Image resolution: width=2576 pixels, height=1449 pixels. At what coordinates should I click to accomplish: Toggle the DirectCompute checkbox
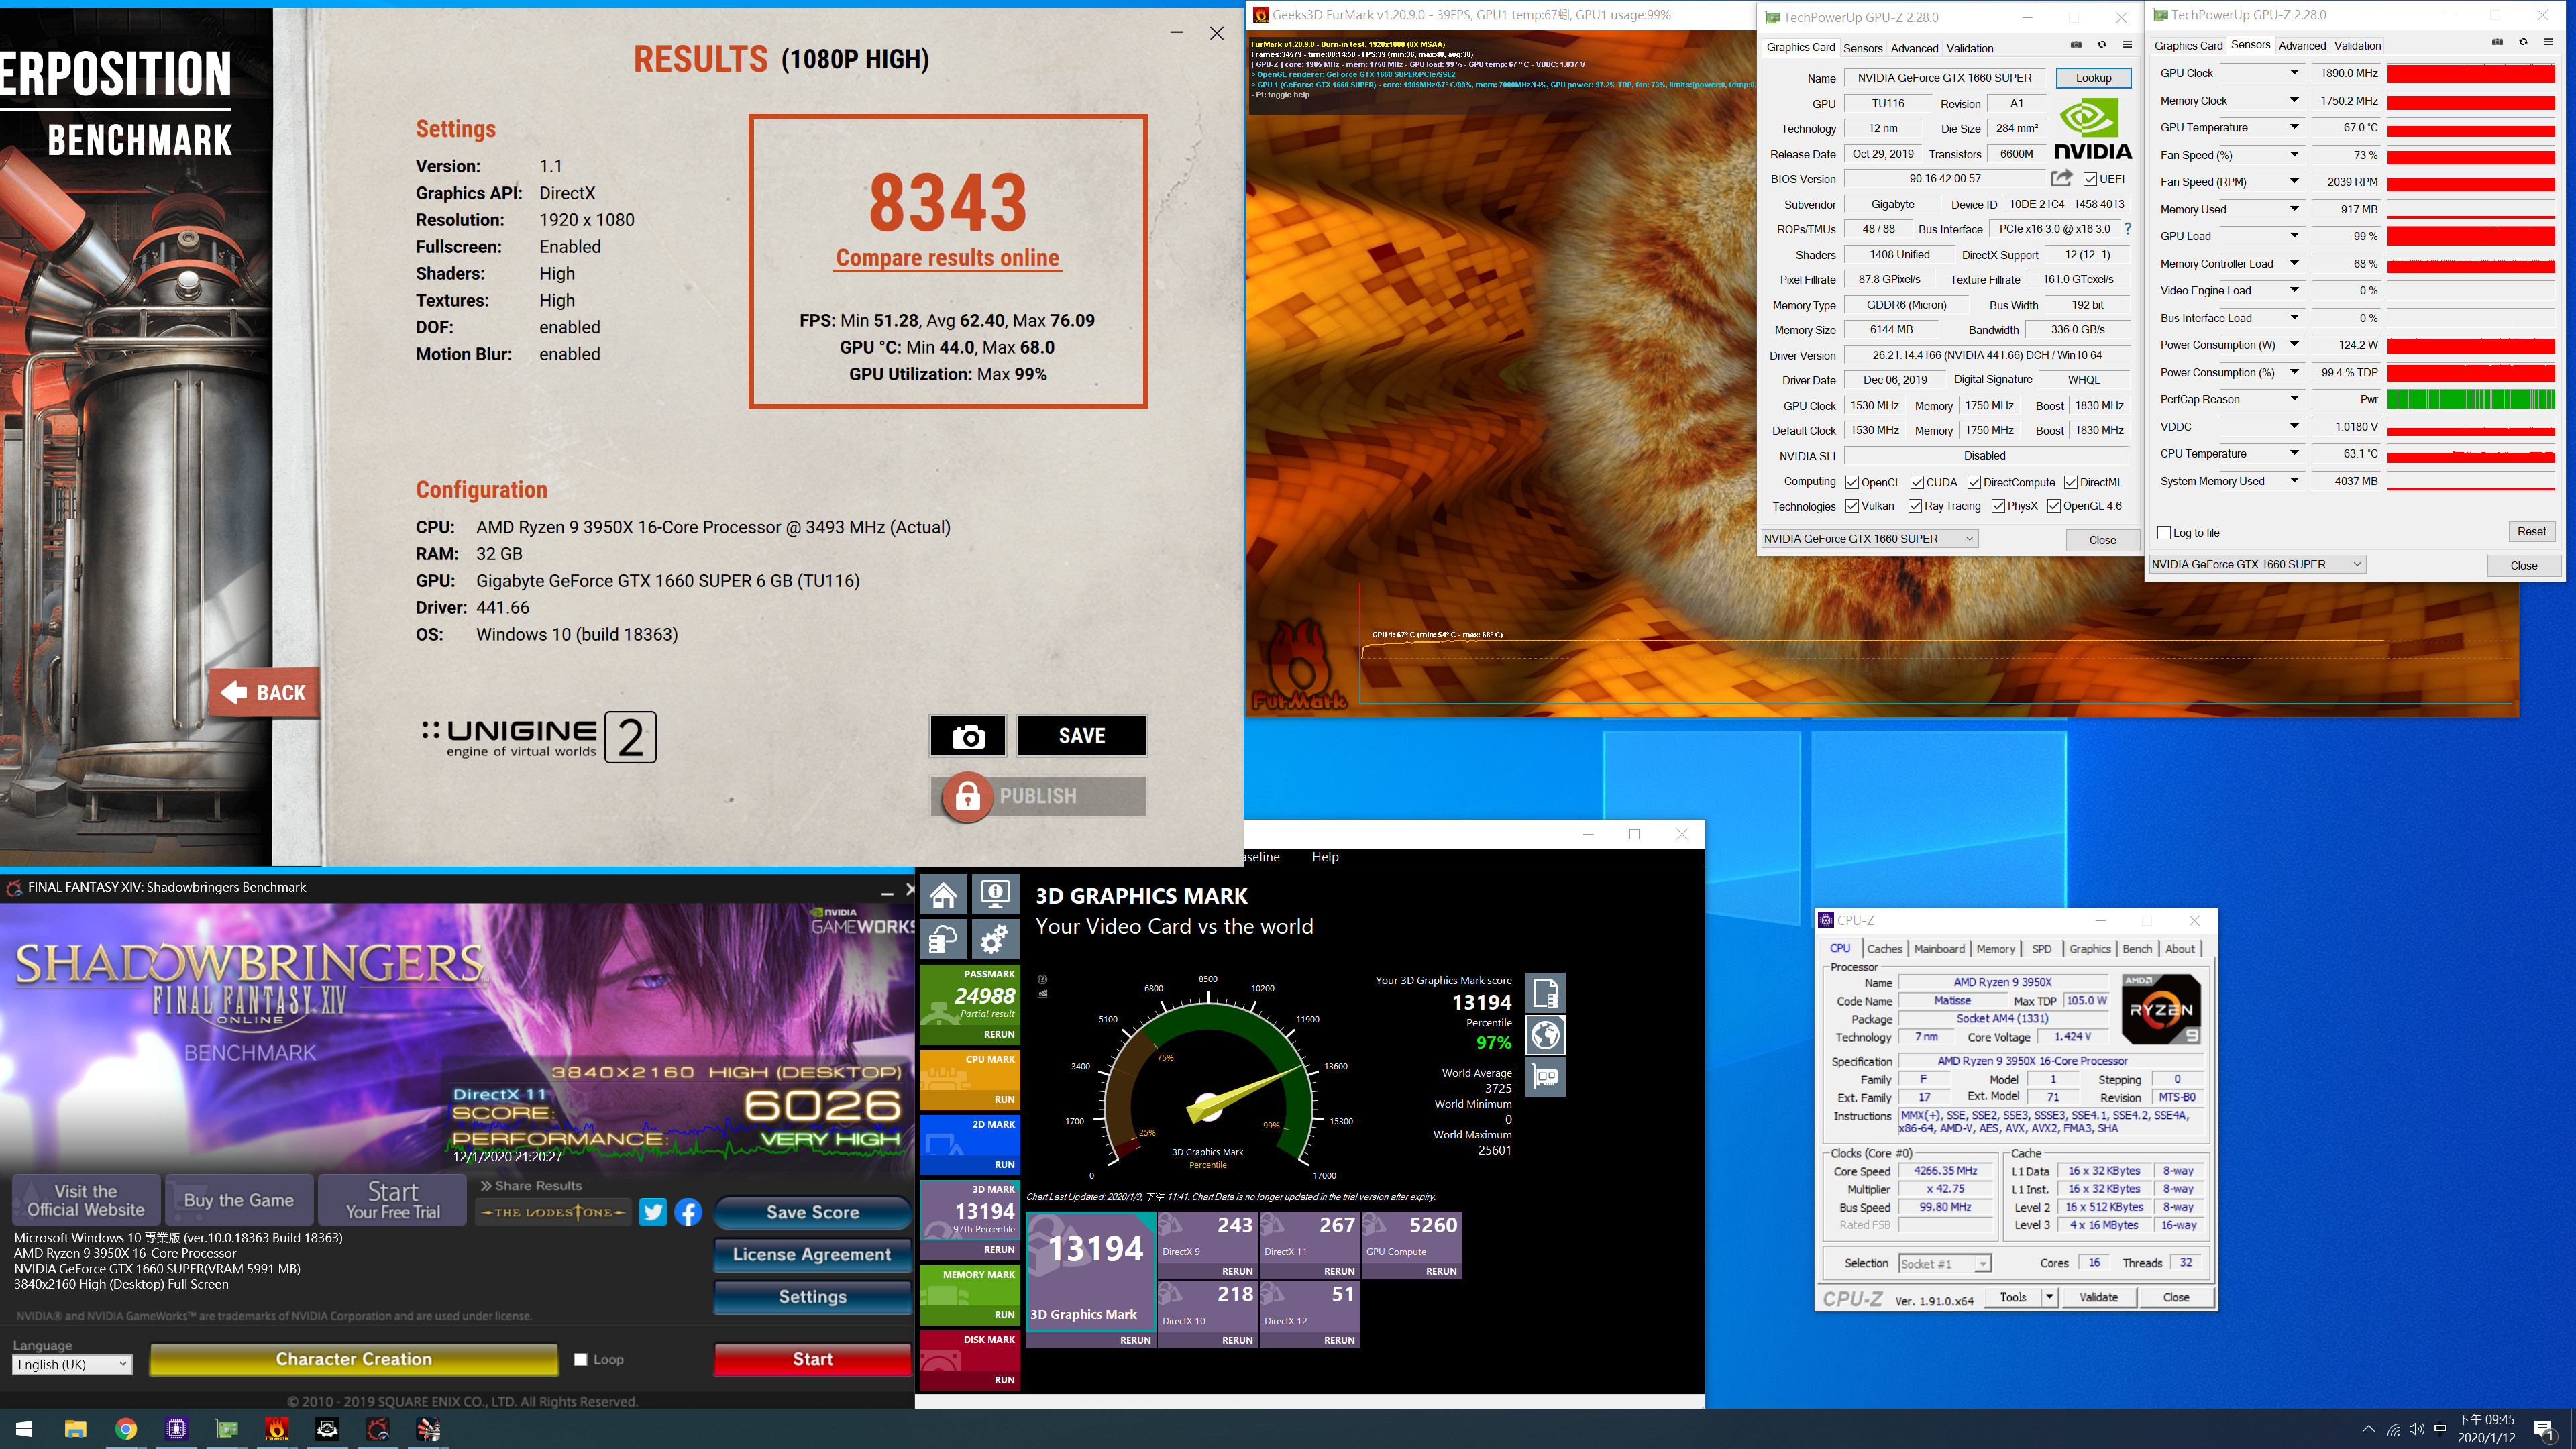point(1975,482)
